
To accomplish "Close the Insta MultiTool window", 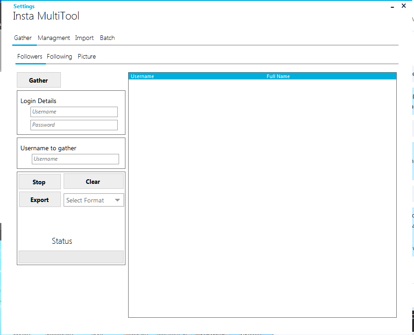I will [x=404, y=6].
